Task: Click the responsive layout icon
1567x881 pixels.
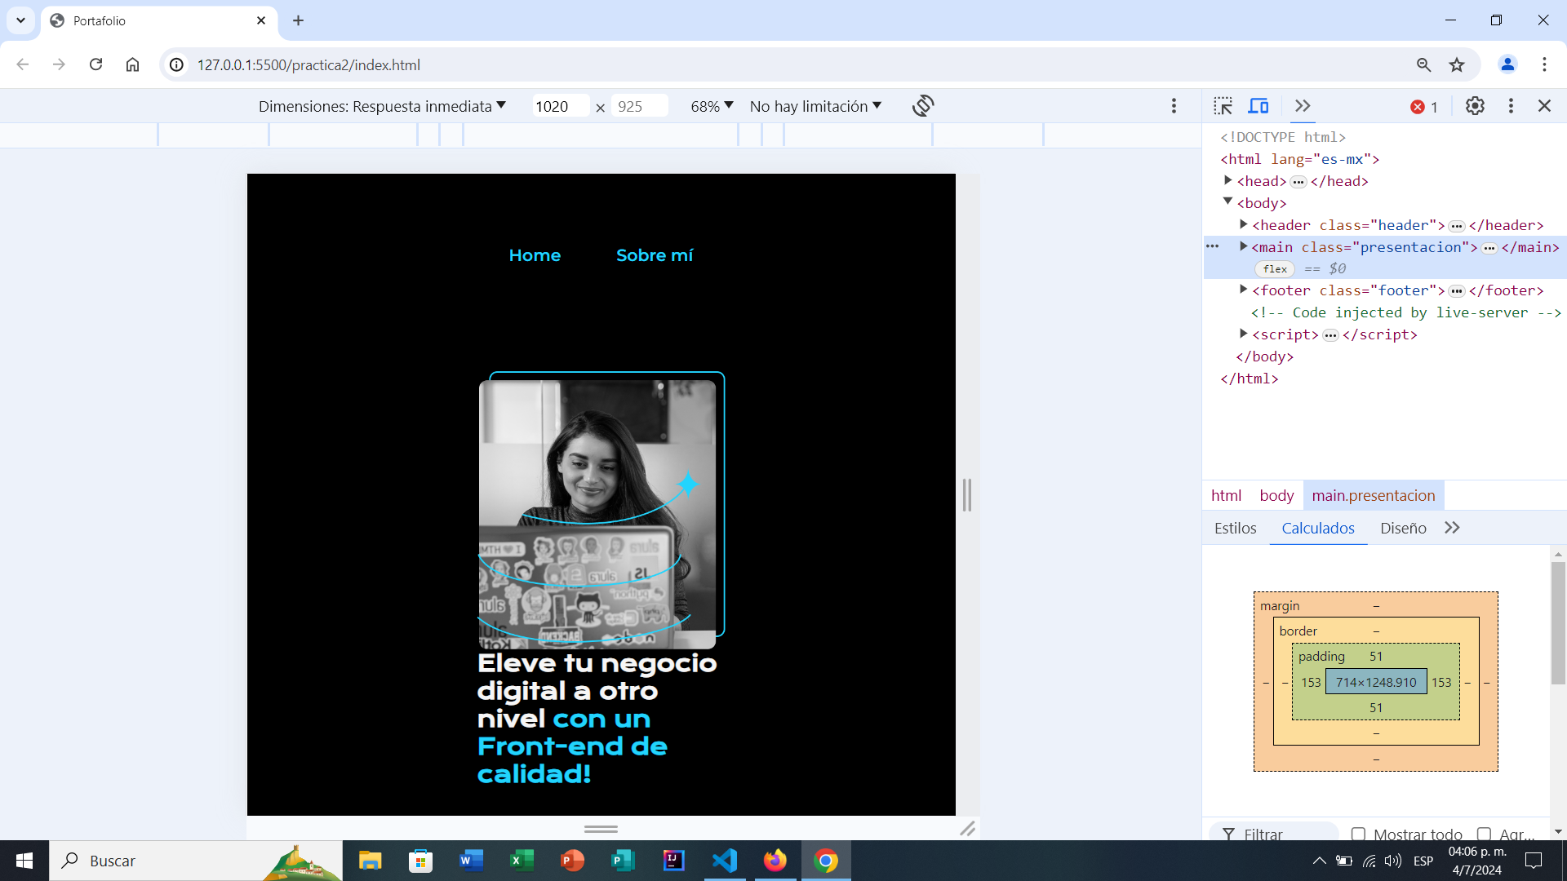Action: [1257, 105]
